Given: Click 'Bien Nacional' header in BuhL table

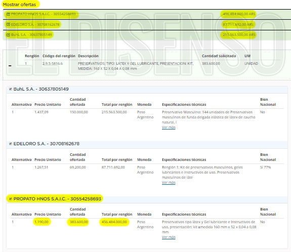Looking at the screenshot, I should [268, 102].
